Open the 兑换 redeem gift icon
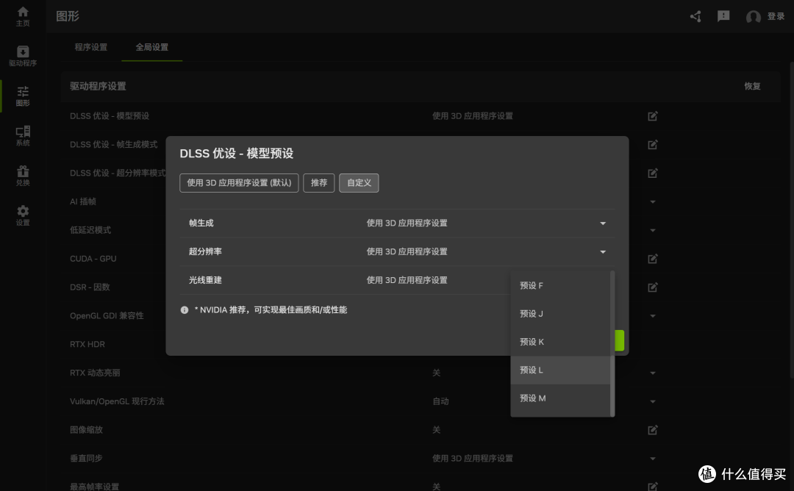The height and width of the screenshot is (491, 794). pos(23,176)
